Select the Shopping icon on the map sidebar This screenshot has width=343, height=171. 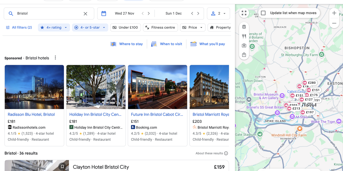244,55
